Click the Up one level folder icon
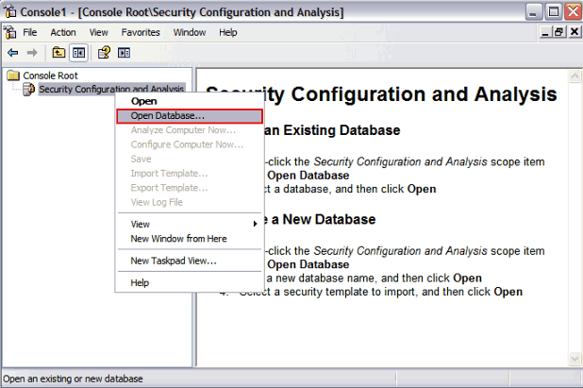 pos(58,52)
